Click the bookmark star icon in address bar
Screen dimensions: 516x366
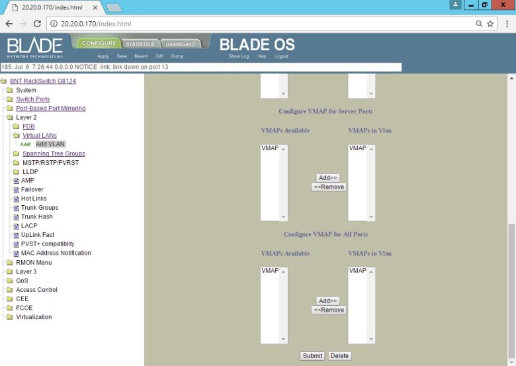(x=490, y=24)
